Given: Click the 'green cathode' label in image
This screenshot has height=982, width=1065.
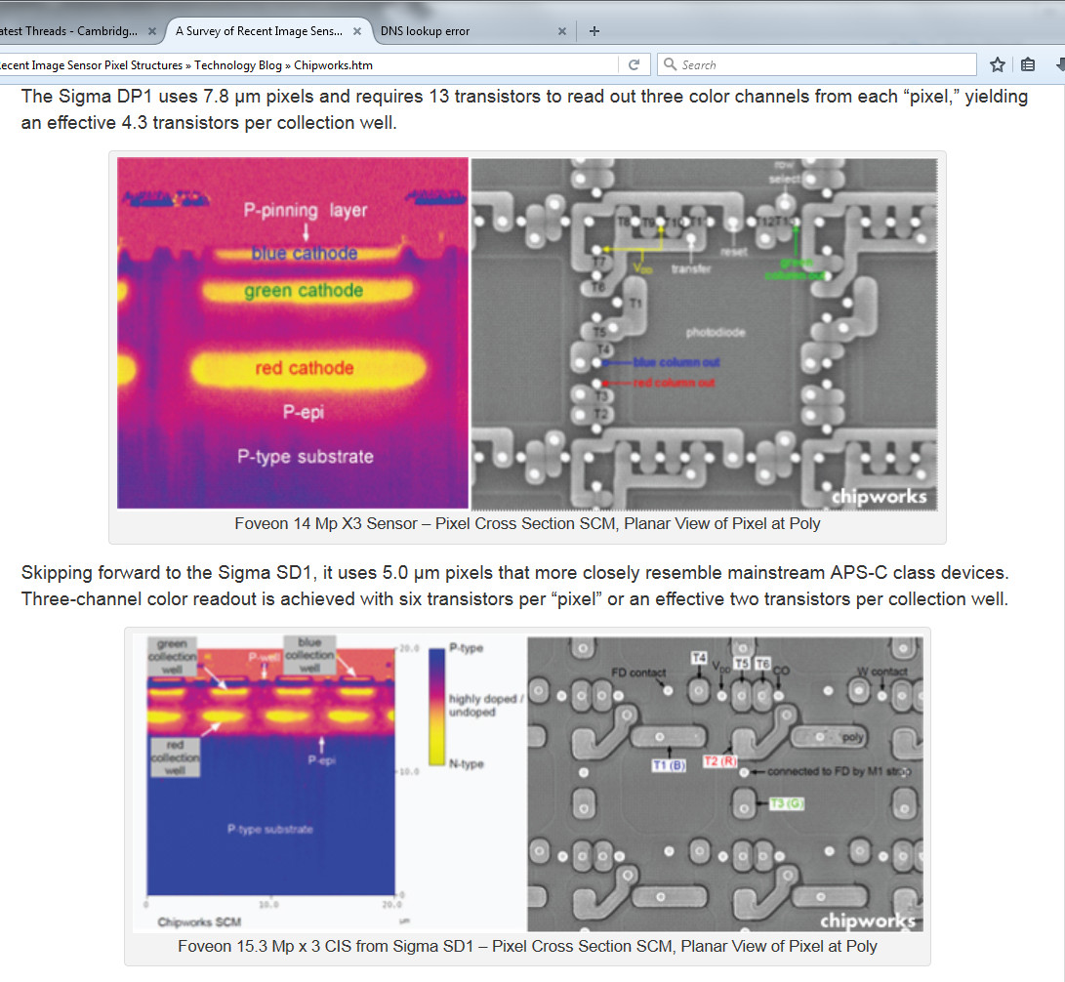Looking at the screenshot, I should pyautogui.click(x=304, y=291).
